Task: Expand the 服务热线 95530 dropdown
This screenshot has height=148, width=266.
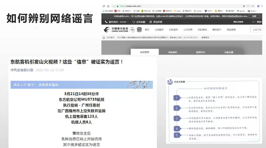Action: click(x=127, y=22)
